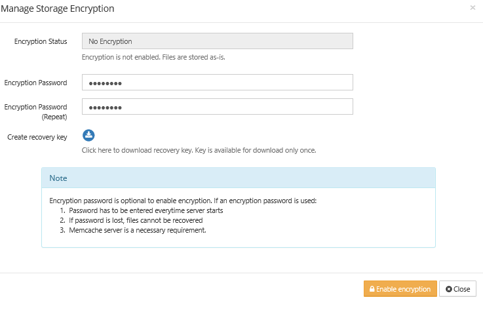Click the No Encryption status box
This screenshot has width=483, height=310.
(217, 41)
